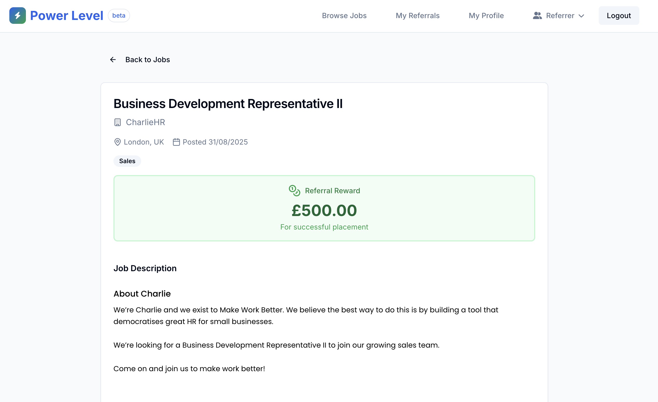658x402 pixels.
Task: Click the calendar icon beside Posted date
Action: tap(176, 142)
